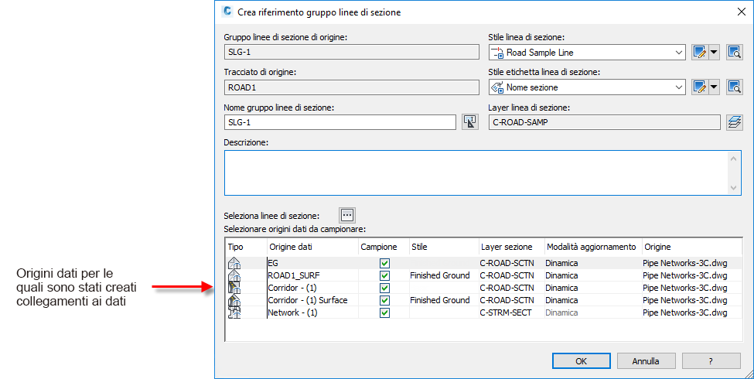Expand the Road Sample Line style dropdown

[x=678, y=53]
